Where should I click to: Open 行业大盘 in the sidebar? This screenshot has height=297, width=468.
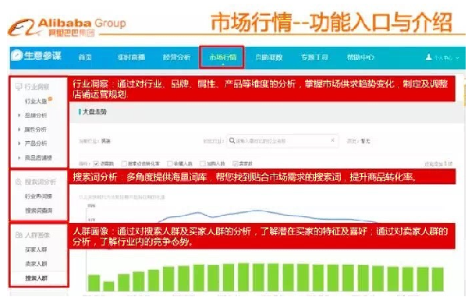36,101
